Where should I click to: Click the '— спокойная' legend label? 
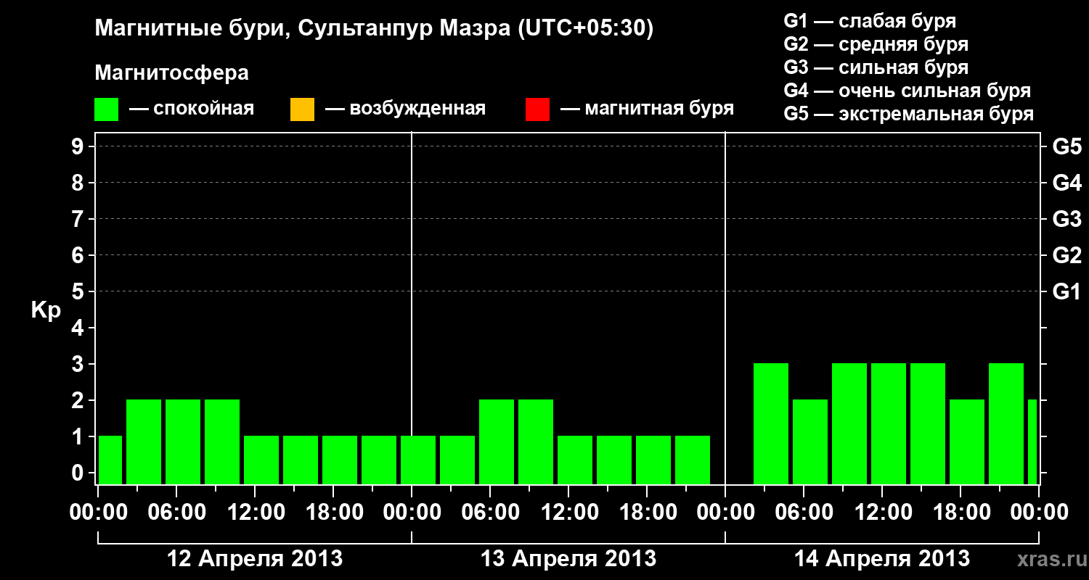coord(192,109)
